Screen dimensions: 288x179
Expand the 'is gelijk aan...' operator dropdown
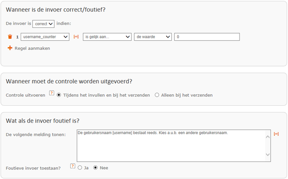pos(107,37)
